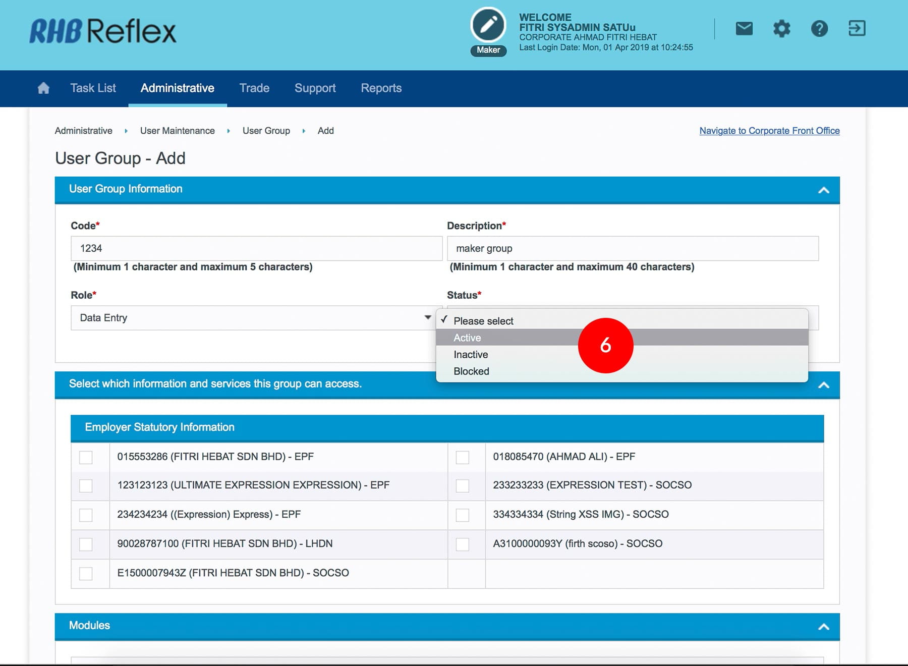Click the Description field containing maker group

tap(632, 248)
